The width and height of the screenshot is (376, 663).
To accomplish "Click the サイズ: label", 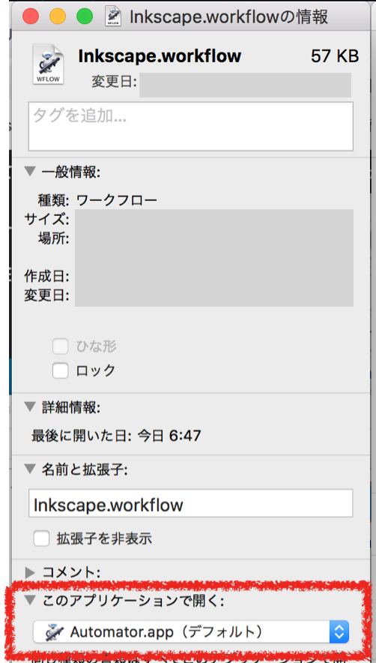I will pos(47,219).
